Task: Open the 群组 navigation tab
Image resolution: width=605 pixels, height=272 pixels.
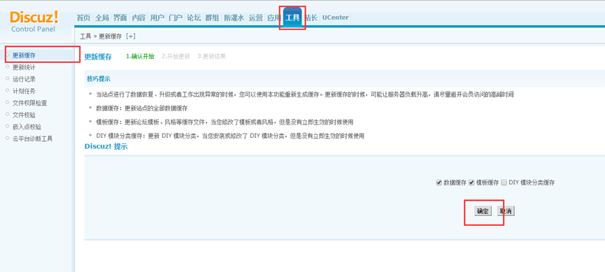Action: pyautogui.click(x=212, y=17)
